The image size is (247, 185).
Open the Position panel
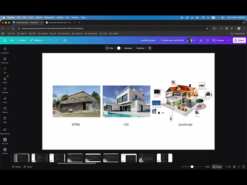point(140,48)
